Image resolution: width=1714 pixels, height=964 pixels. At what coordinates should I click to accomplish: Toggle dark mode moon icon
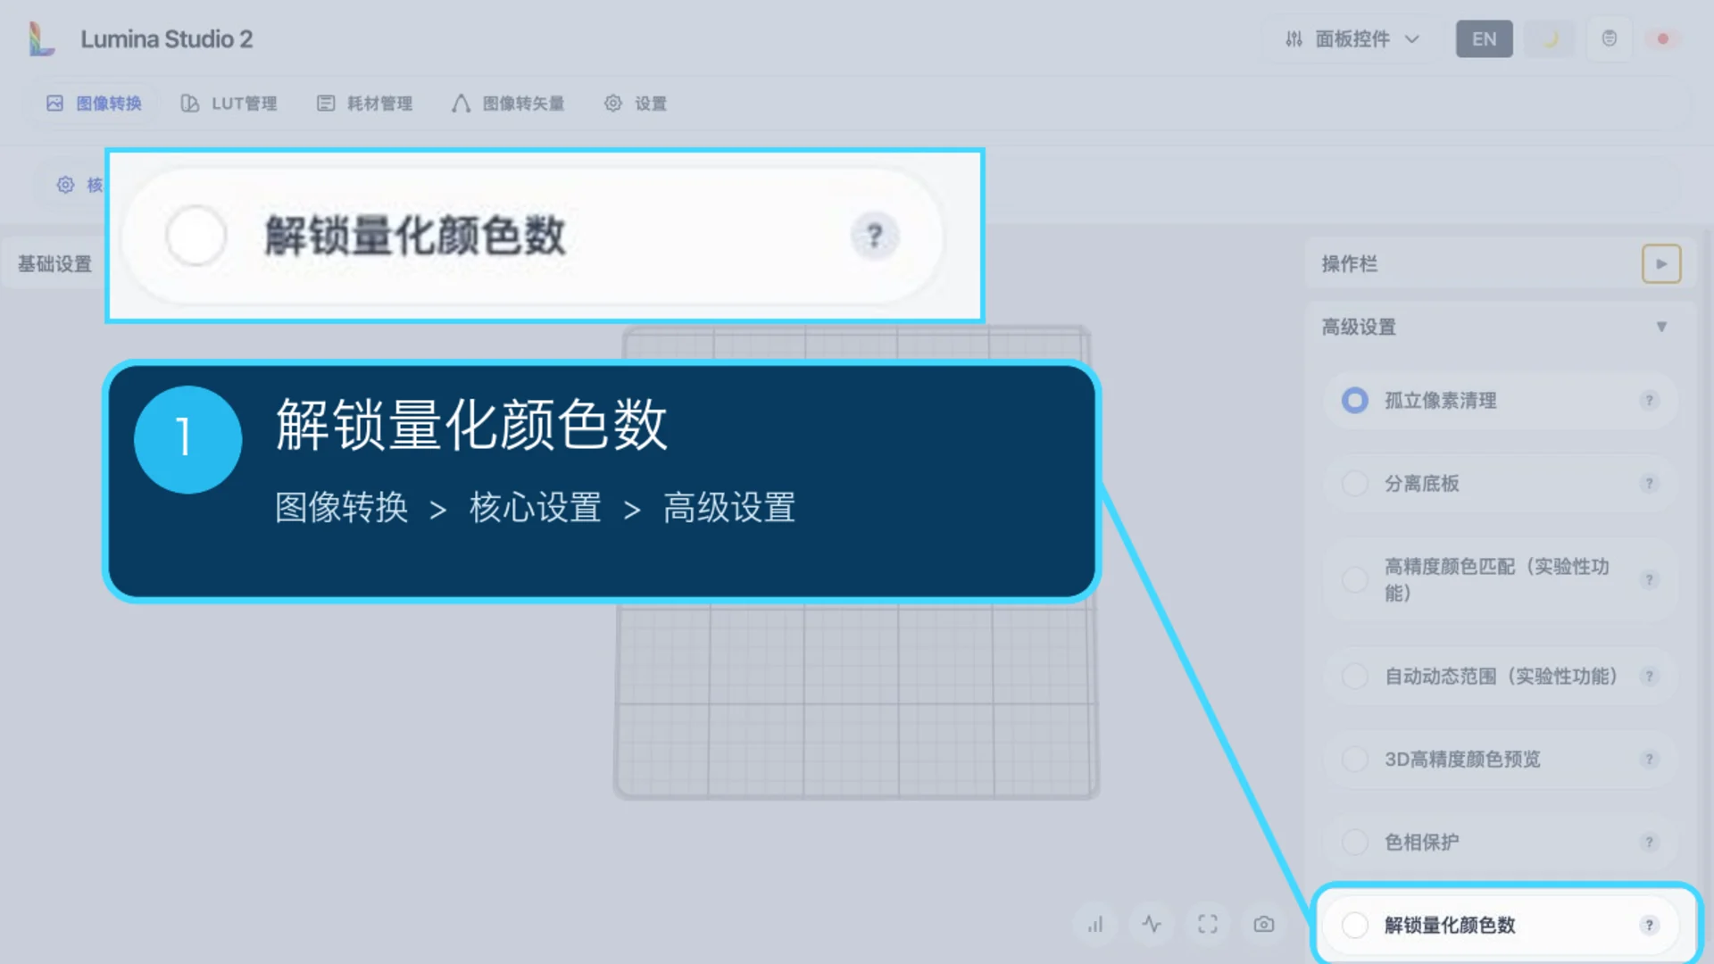[1550, 39]
